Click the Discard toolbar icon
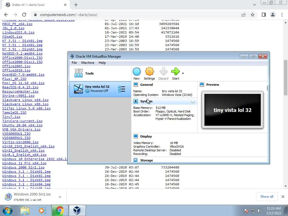This screenshot has height=216, width=288. point(163,72)
